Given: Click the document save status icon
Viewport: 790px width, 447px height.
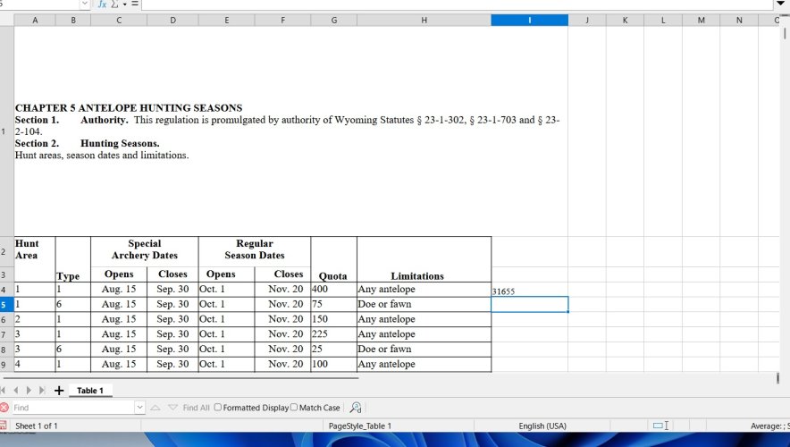Looking at the screenshot, I should coord(3,426).
